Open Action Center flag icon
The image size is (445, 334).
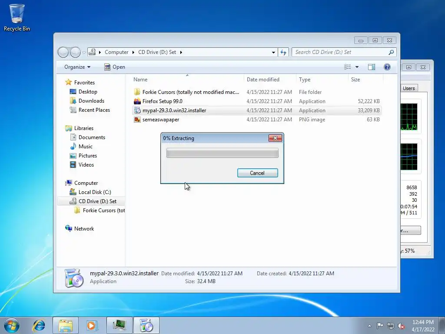pos(380,326)
